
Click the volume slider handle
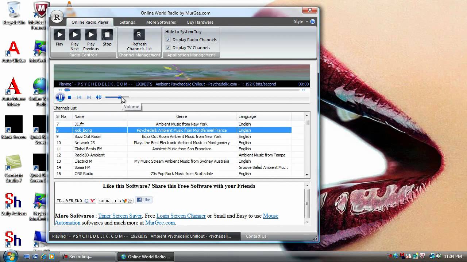(x=120, y=97)
